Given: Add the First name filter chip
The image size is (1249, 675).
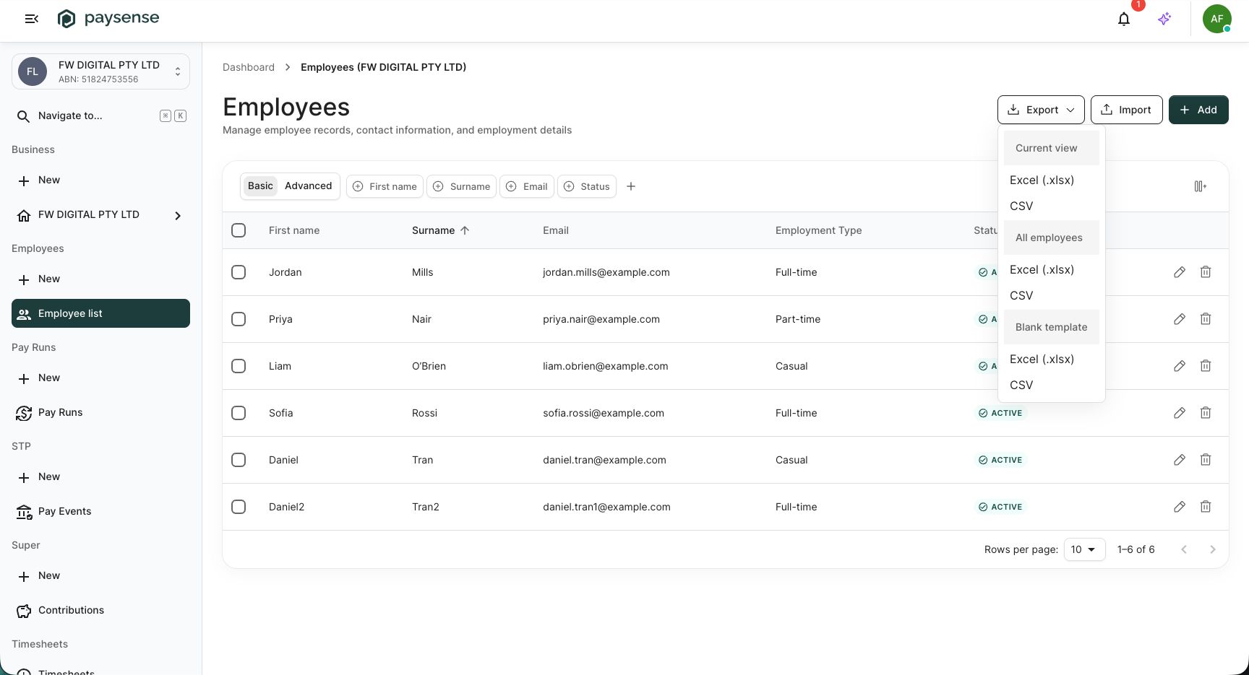Looking at the screenshot, I should (x=385, y=186).
